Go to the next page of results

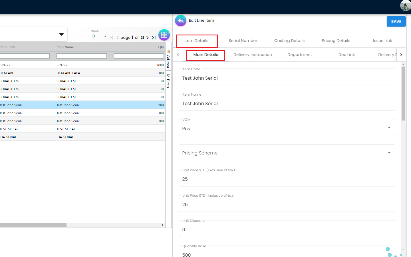click(x=148, y=38)
